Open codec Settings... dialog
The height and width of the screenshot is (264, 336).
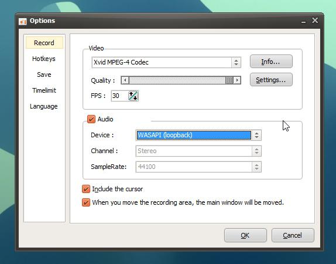tap(271, 80)
